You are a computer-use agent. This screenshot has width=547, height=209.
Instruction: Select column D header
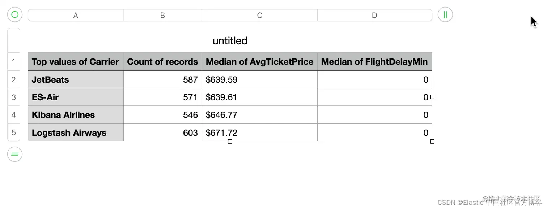(374, 15)
